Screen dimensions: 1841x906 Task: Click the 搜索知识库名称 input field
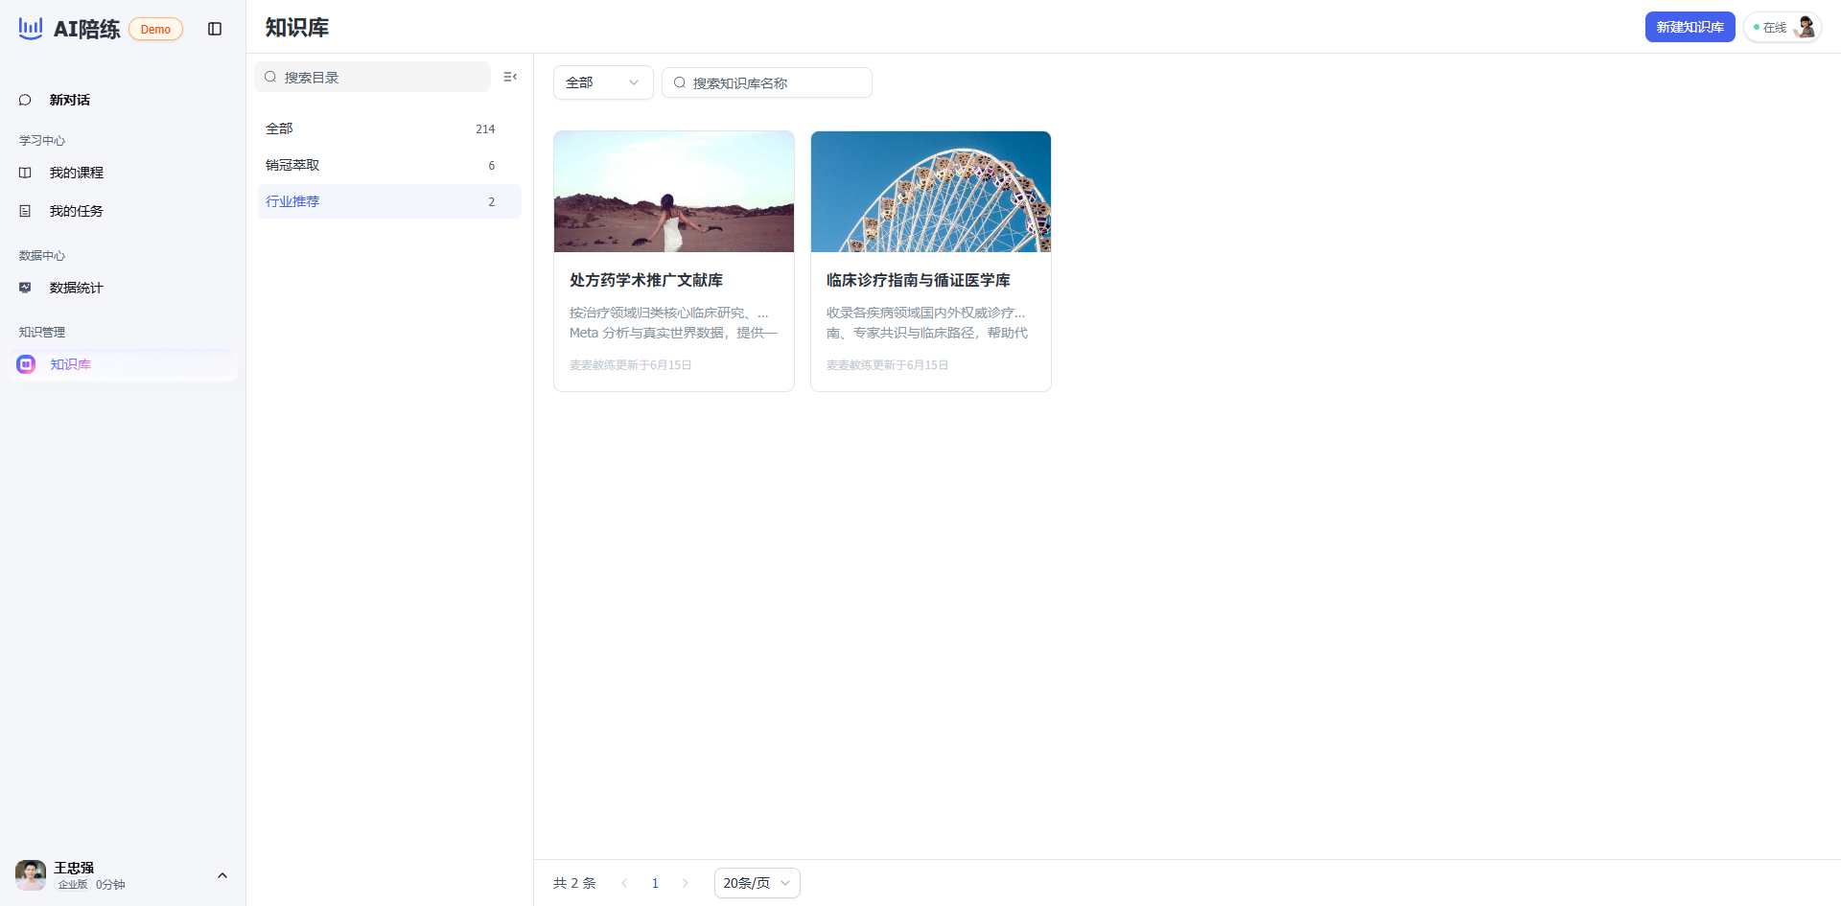tap(767, 82)
